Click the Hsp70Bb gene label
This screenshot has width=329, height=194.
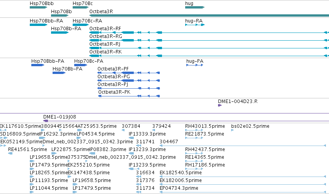coord(61,12)
